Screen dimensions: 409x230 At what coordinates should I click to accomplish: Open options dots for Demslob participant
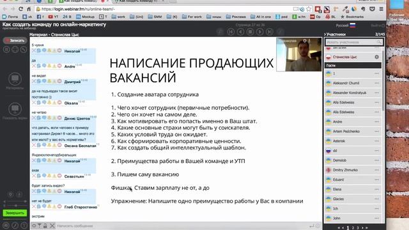(376, 160)
